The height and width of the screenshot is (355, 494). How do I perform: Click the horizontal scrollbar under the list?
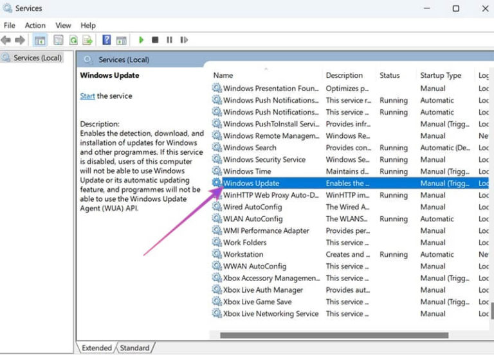(334, 334)
